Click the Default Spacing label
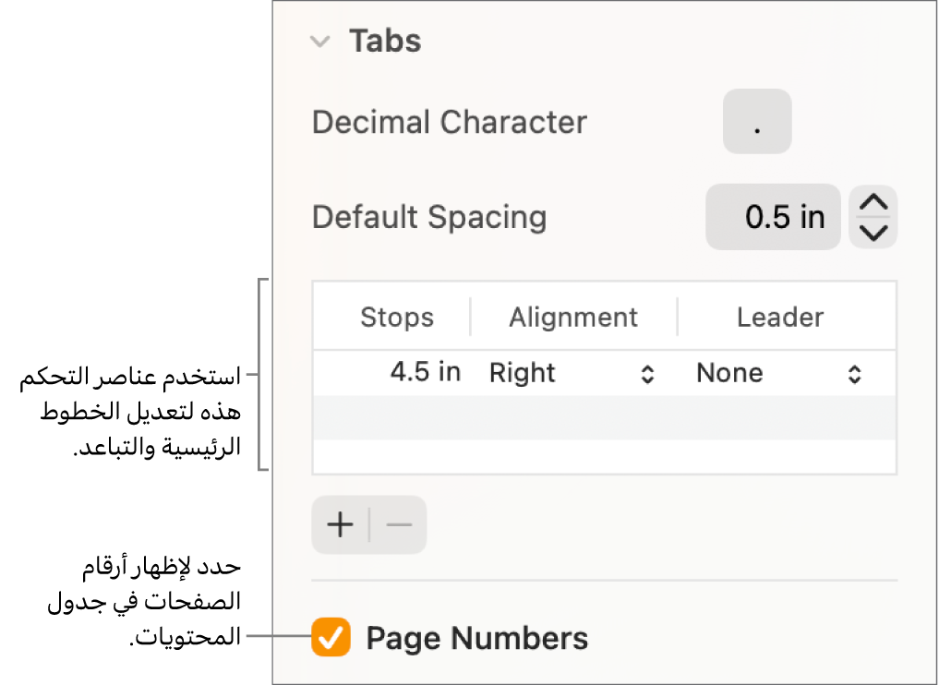 click(x=429, y=218)
